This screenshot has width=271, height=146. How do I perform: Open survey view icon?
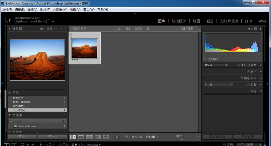pyautogui.click(x=98, y=137)
